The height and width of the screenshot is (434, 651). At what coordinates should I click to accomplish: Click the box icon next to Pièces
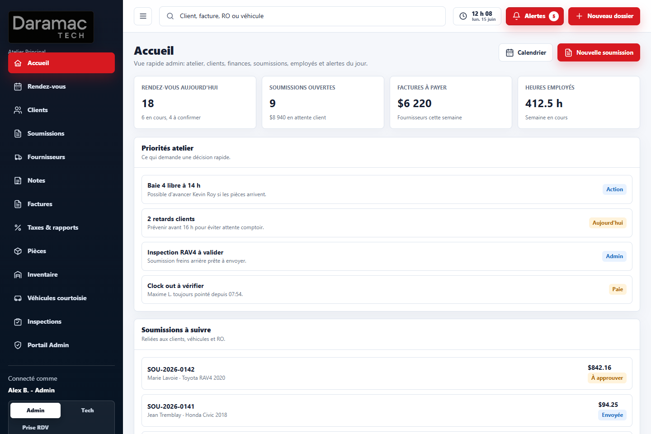18,251
